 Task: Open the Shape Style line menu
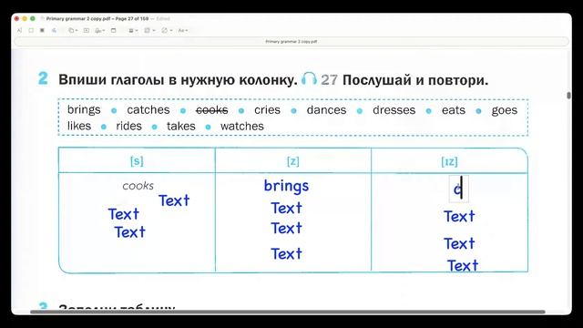pos(133,30)
